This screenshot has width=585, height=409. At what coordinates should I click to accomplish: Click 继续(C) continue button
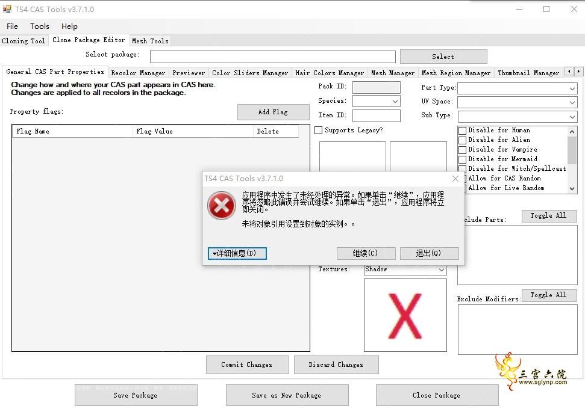click(366, 253)
